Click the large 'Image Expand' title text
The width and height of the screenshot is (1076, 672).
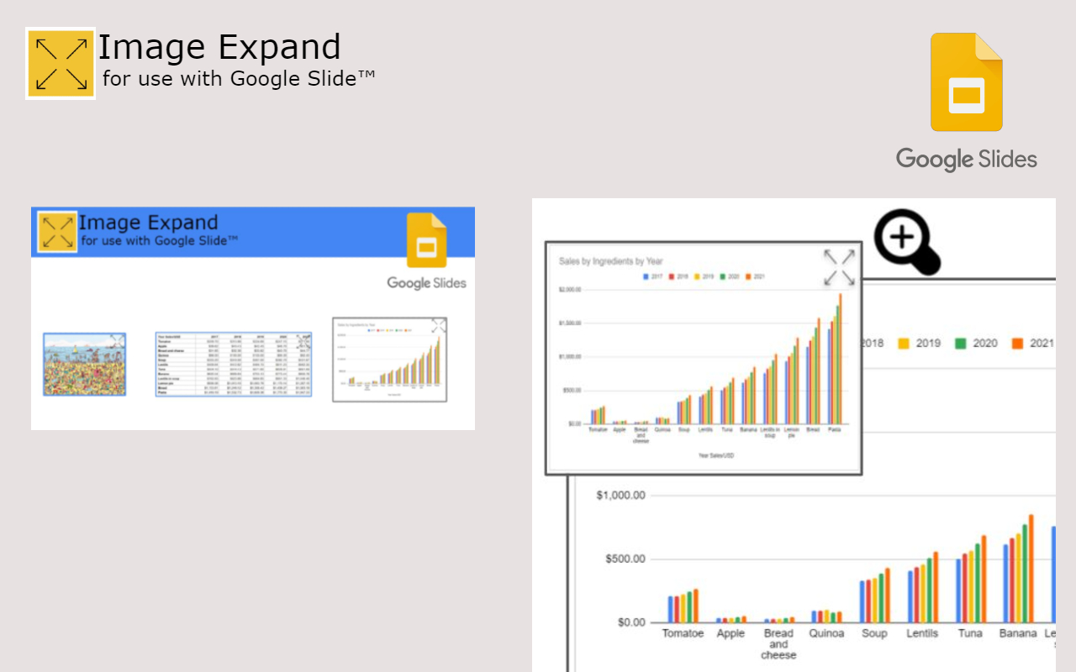[x=219, y=47]
